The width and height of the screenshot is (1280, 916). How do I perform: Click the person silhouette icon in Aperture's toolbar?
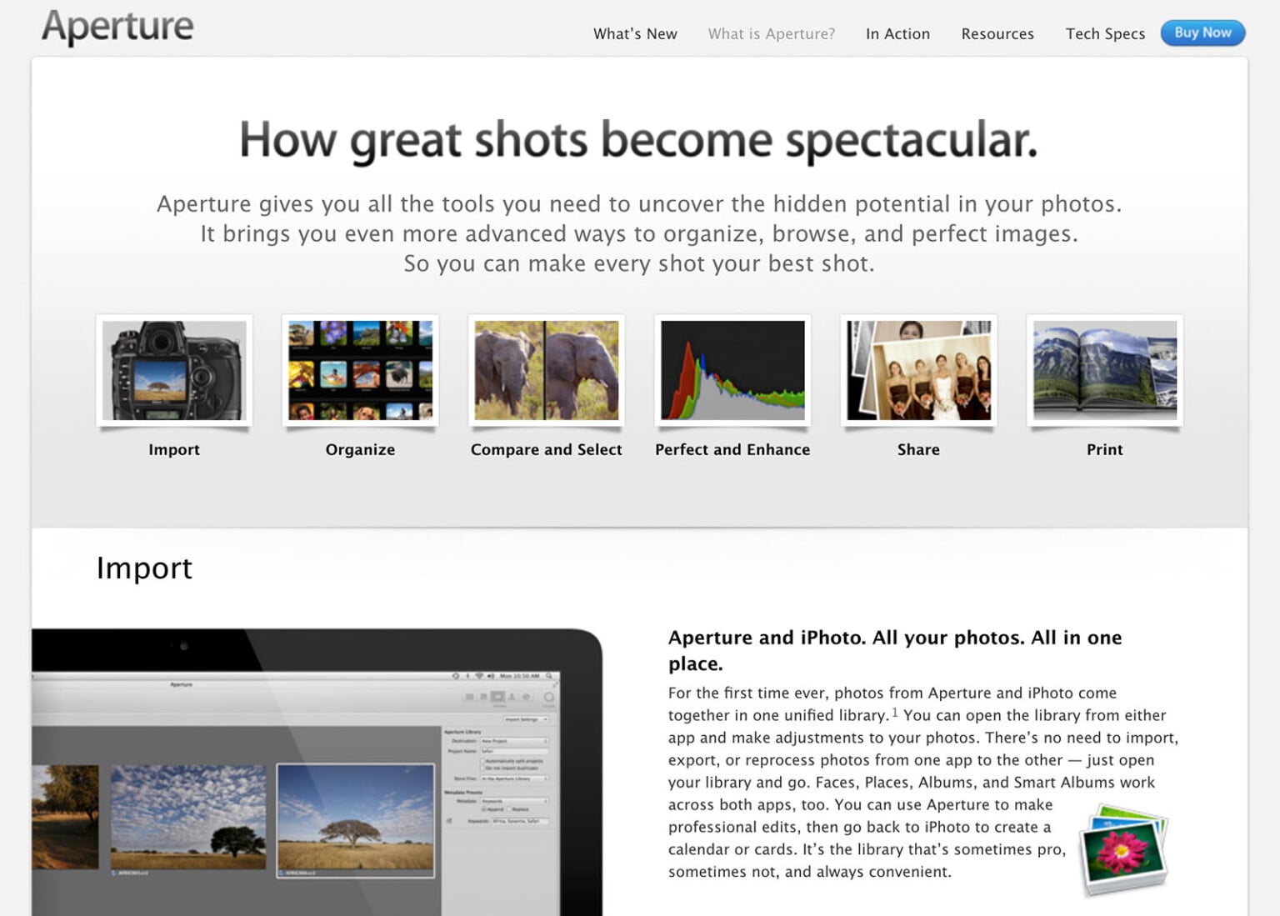tap(512, 697)
